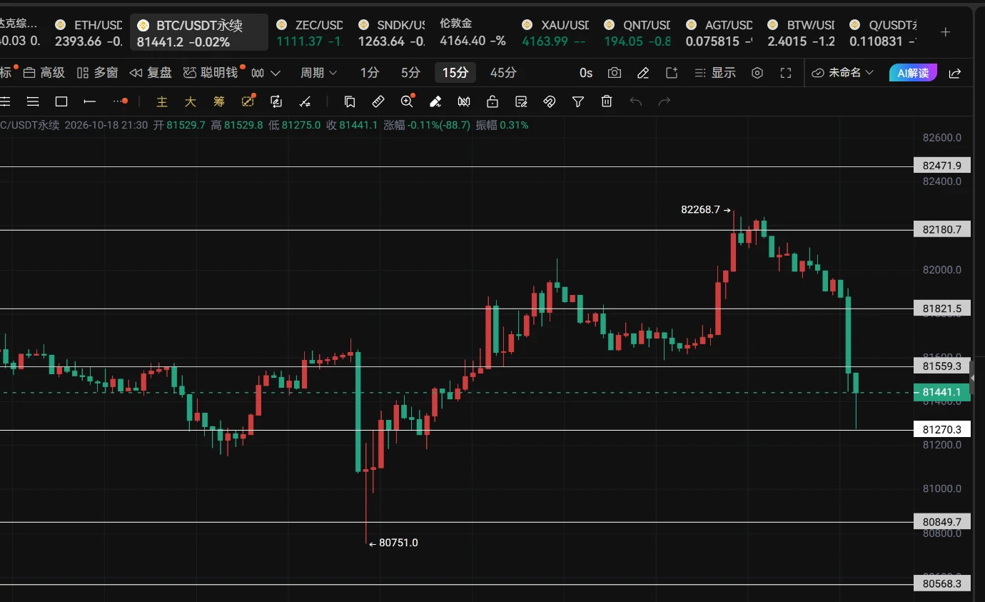Delete drawings with the trash icon
The height and width of the screenshot is (602, 985).
(607, 101)
